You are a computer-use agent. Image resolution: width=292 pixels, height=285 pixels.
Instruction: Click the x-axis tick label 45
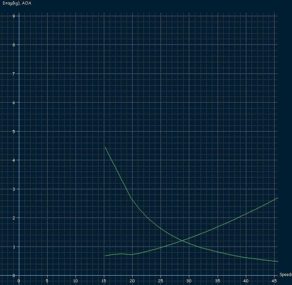click(274, 281)
